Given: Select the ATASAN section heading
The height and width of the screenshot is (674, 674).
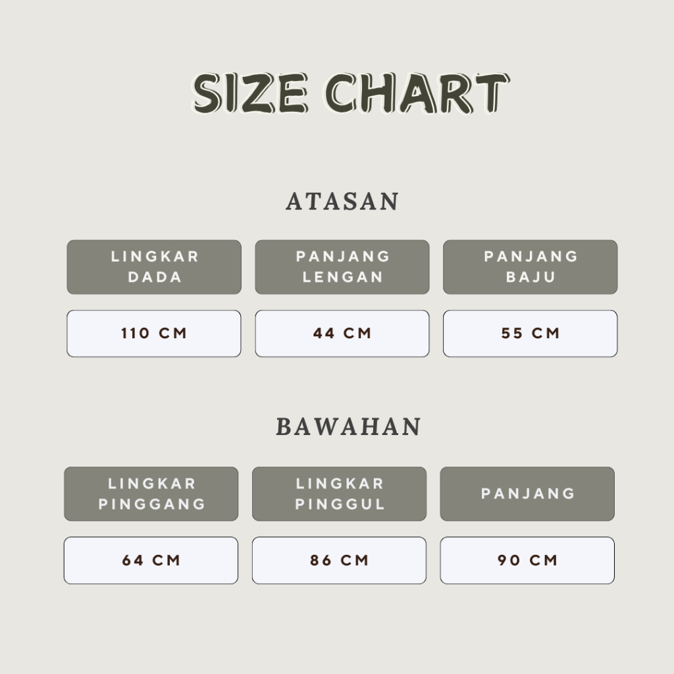Looking at the screenshot, I should point(342,201).
